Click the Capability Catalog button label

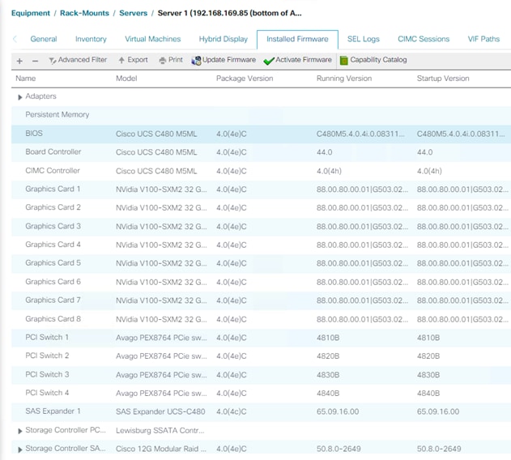[379, 60]
